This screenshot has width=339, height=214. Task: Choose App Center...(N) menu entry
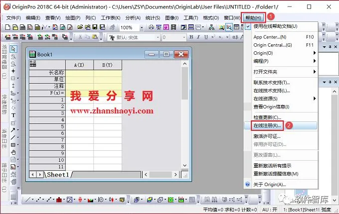coord(281,37)
